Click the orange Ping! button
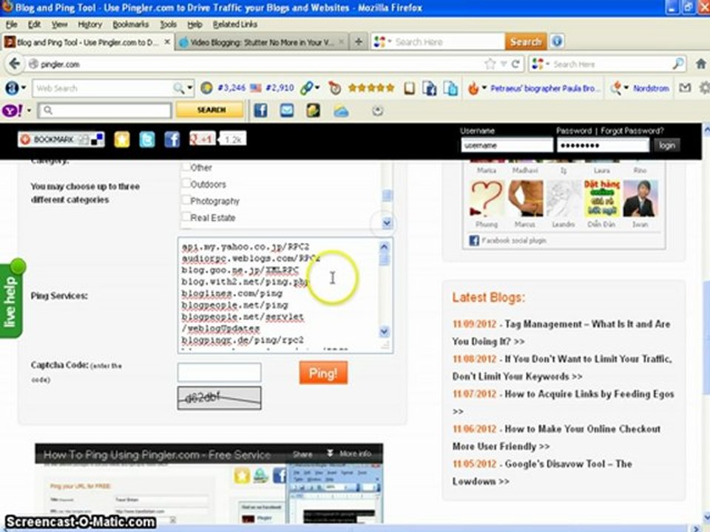The image size is (710, 532). [x=323, y=372]
